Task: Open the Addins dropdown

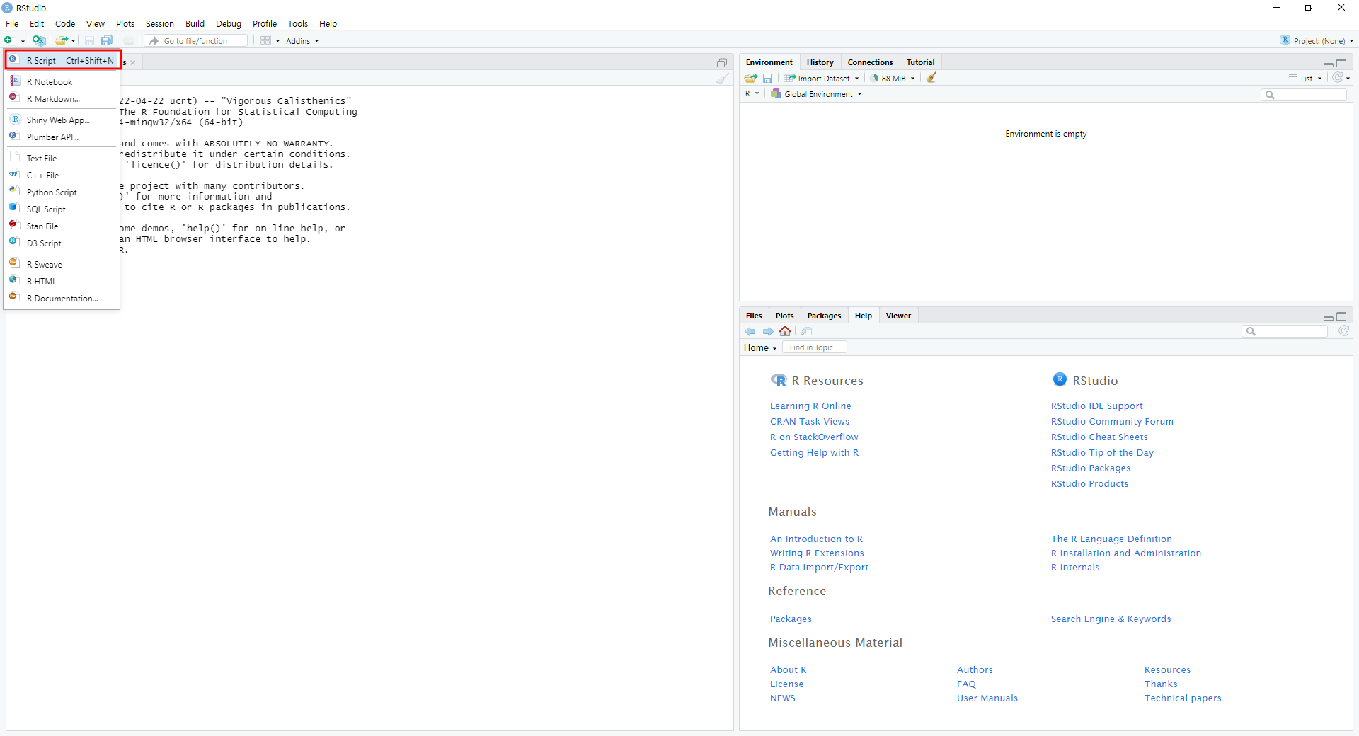Action: [302, 40]
